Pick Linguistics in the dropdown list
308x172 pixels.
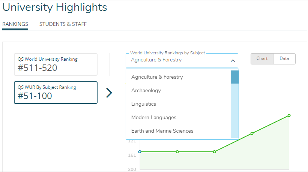click(x=144, y=104)
